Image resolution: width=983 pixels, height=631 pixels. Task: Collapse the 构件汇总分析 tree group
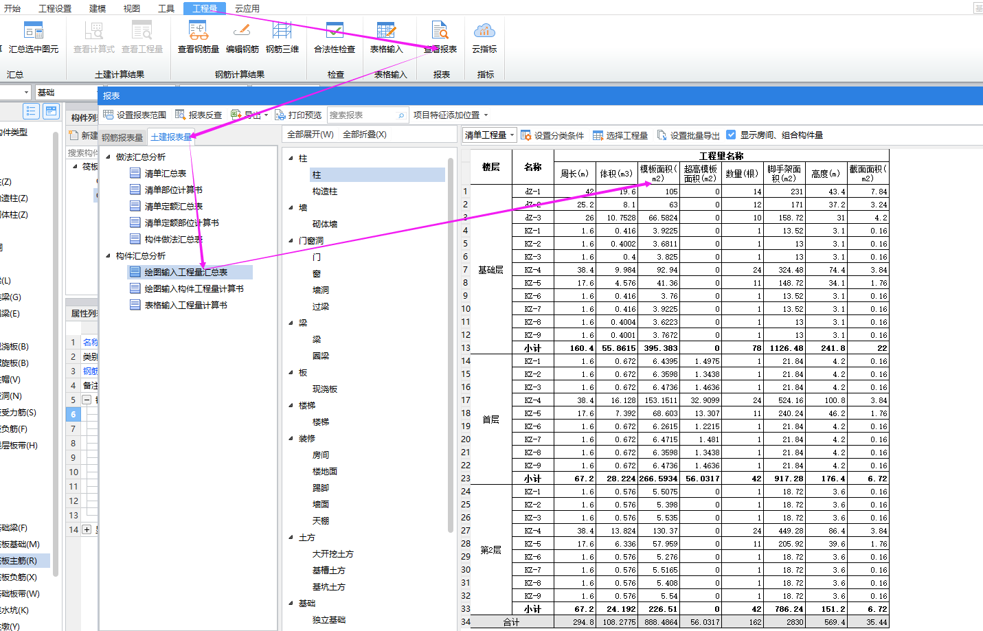(108, 255)
